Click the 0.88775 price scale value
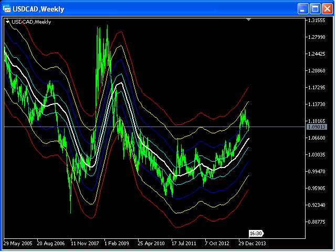 (x=317, y=222)
